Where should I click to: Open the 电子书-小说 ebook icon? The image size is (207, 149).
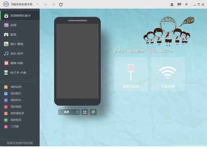coord(6,73)
